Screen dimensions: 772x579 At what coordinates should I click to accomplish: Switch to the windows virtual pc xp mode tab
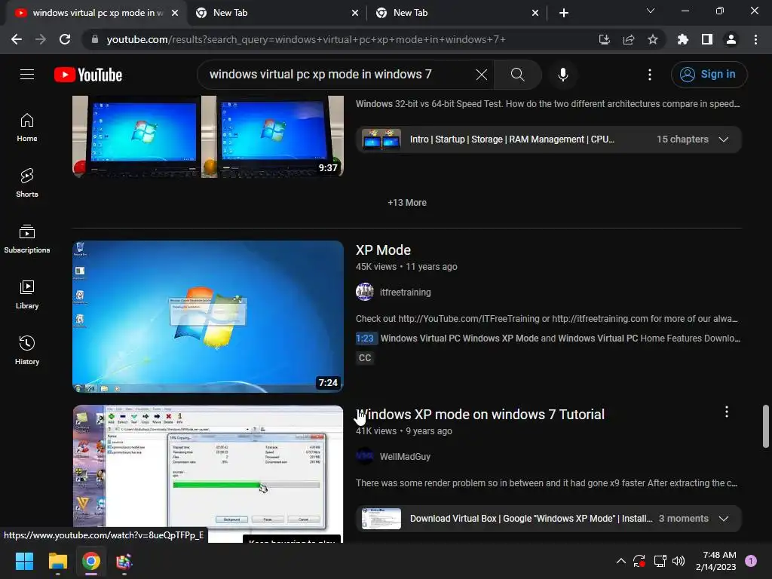(96, 14)
